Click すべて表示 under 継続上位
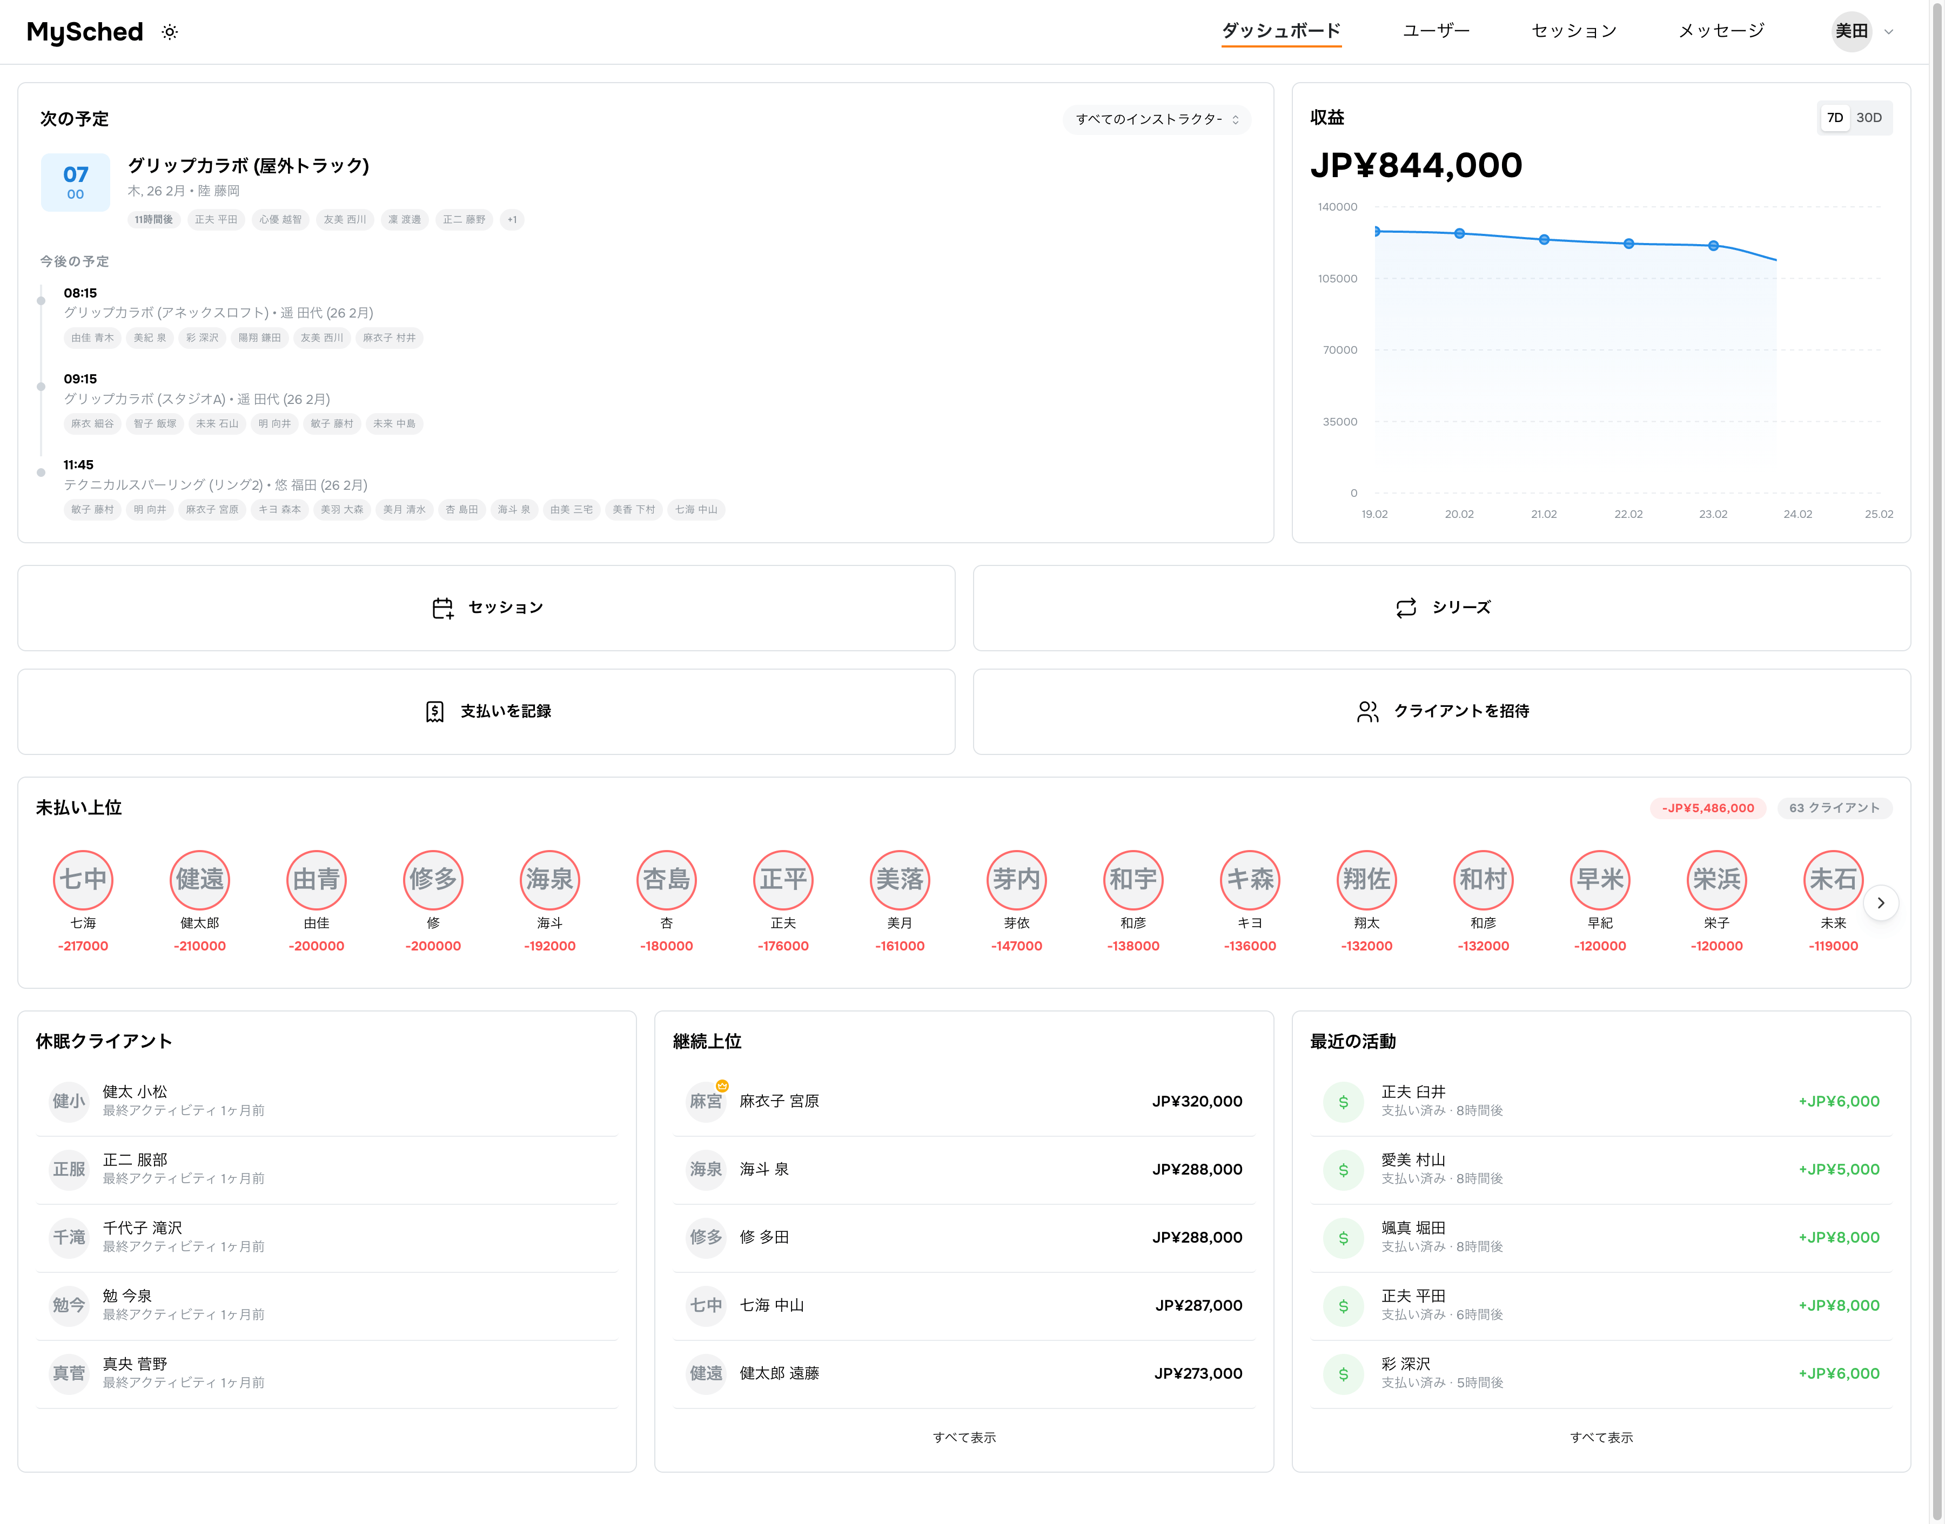 [964, 1437]
